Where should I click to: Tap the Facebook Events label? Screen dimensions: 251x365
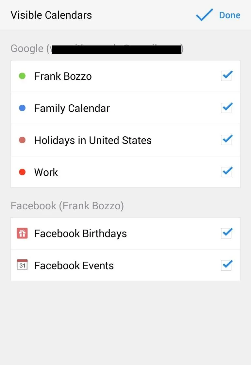[74, 266]
